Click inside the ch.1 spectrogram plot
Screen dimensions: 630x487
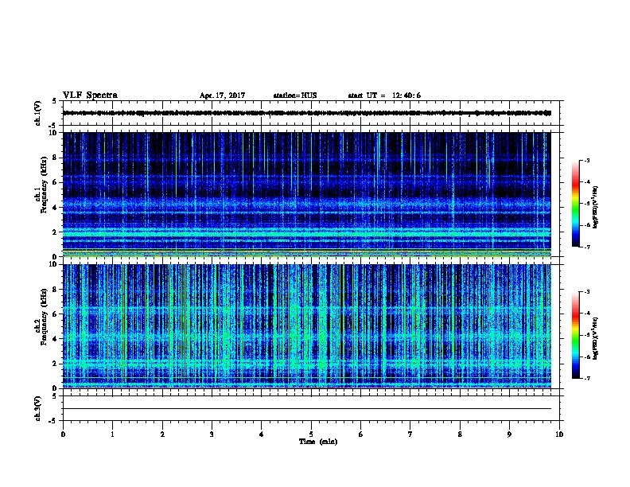pos(307,194)
